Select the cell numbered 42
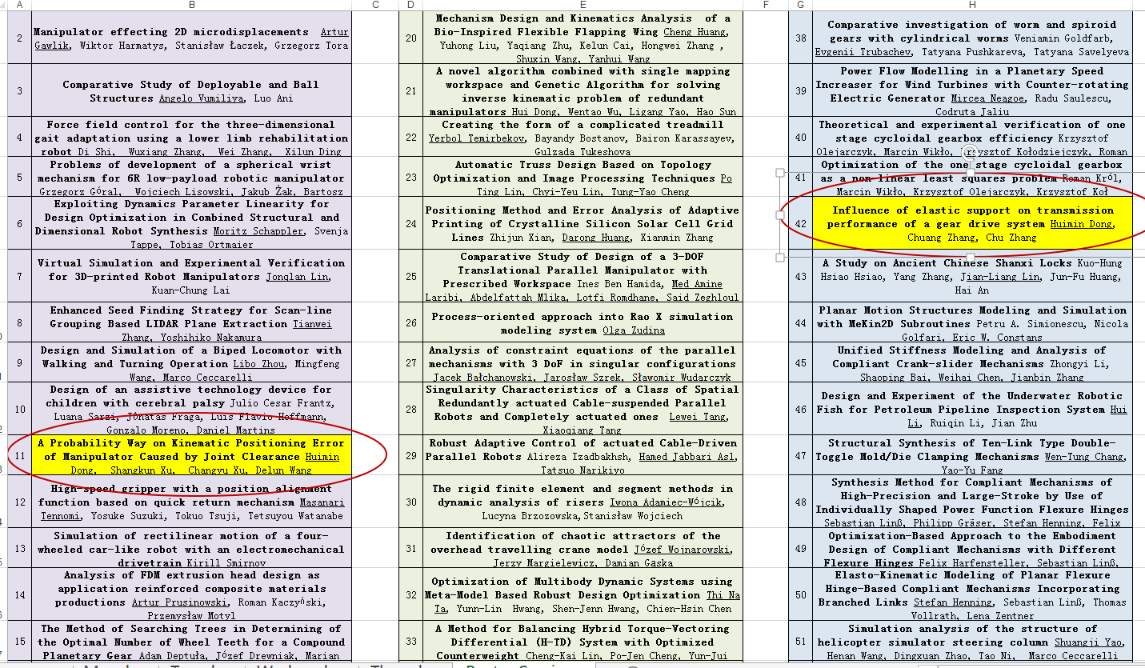Image resolution: width=1145 pixels, height=668 pixels. coord(800,223)
